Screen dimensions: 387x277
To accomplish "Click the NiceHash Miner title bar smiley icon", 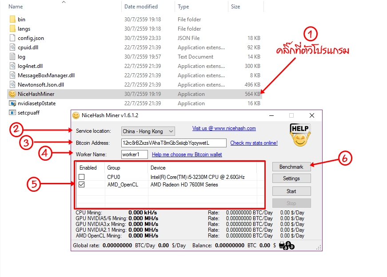I will [76, 115].
